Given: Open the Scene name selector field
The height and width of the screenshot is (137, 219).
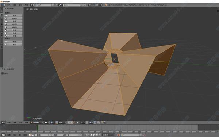Looking at the screenshot, I should tap(72, 5).
